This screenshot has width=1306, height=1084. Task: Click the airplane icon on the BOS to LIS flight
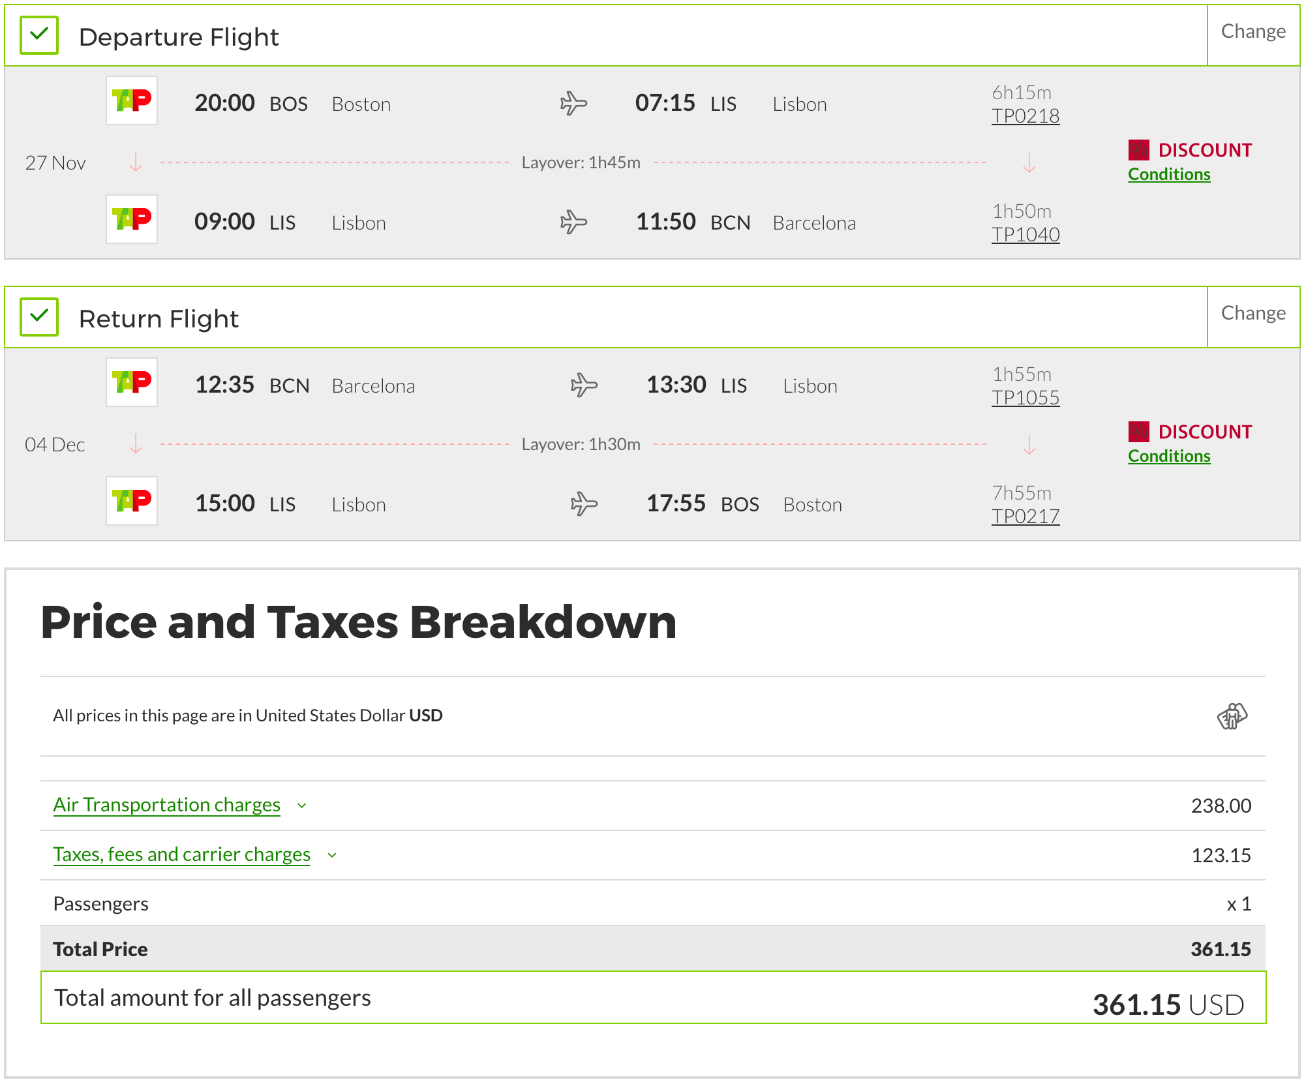[x=573, y=103]
